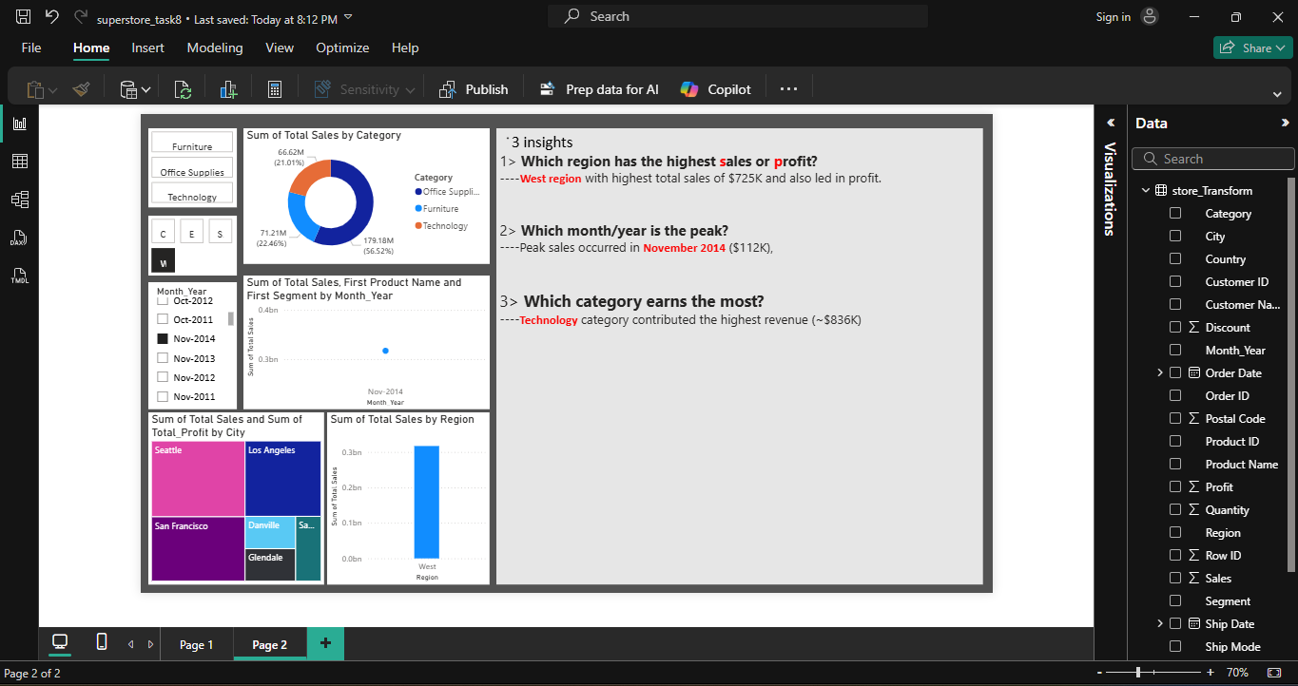The height and width of the screenshot is (686, 1298).
Task: Switch to mobile layout icon
Action: (102, 642)
